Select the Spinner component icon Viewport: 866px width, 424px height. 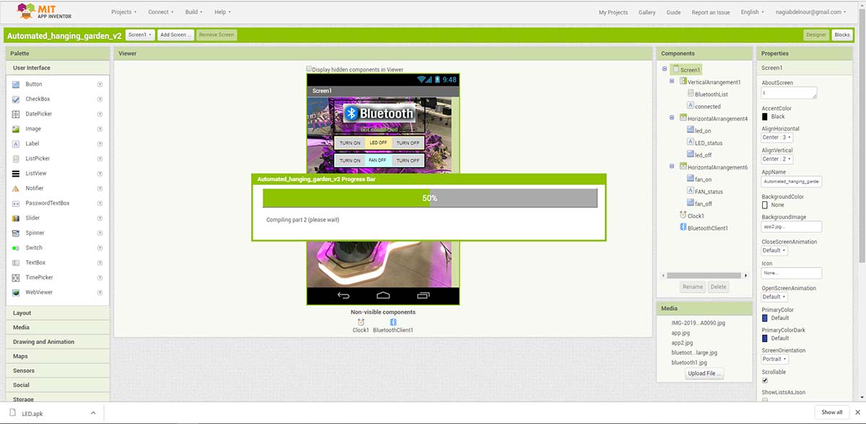point(17,233)
